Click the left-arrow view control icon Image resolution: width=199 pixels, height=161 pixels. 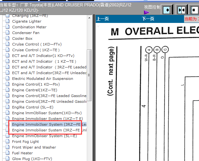tap(195, 10)
